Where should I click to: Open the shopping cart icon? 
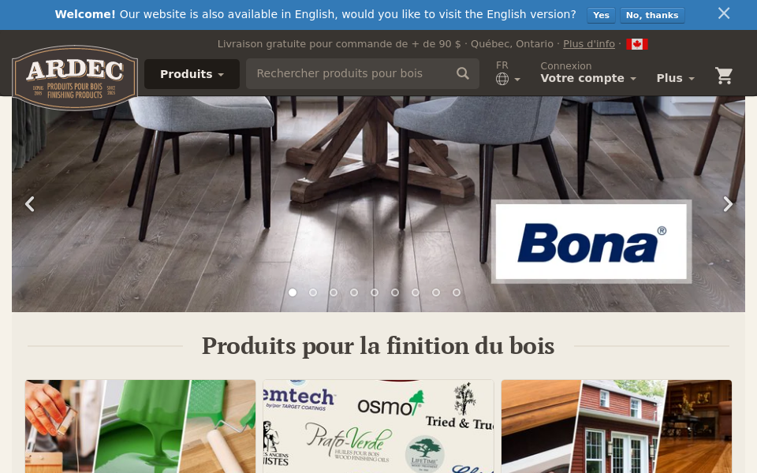click(x=724, y=76)
